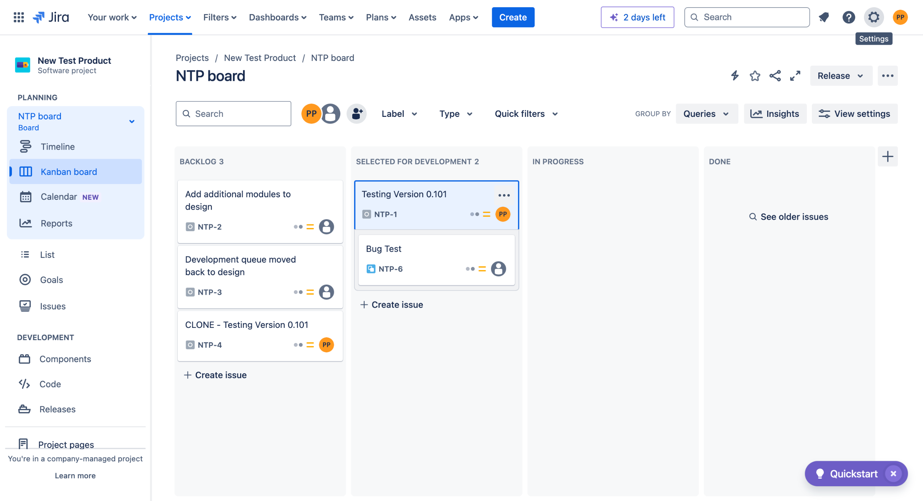Open View settings
This screenshot has width=923, height=501.
tap(854, 114)
